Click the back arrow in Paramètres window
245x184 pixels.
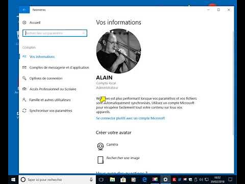click(24, 10)
